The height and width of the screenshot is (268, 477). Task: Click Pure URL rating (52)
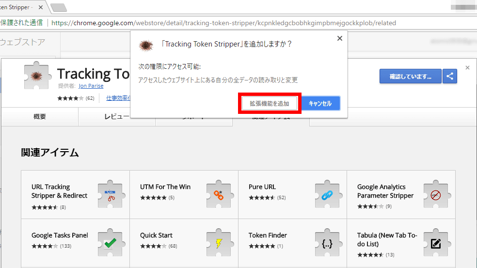coord(267,197)
